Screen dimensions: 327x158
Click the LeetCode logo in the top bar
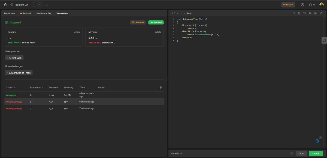click(5, 5)
